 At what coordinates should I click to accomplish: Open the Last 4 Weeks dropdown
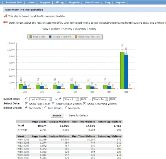[x=41, y=99]
